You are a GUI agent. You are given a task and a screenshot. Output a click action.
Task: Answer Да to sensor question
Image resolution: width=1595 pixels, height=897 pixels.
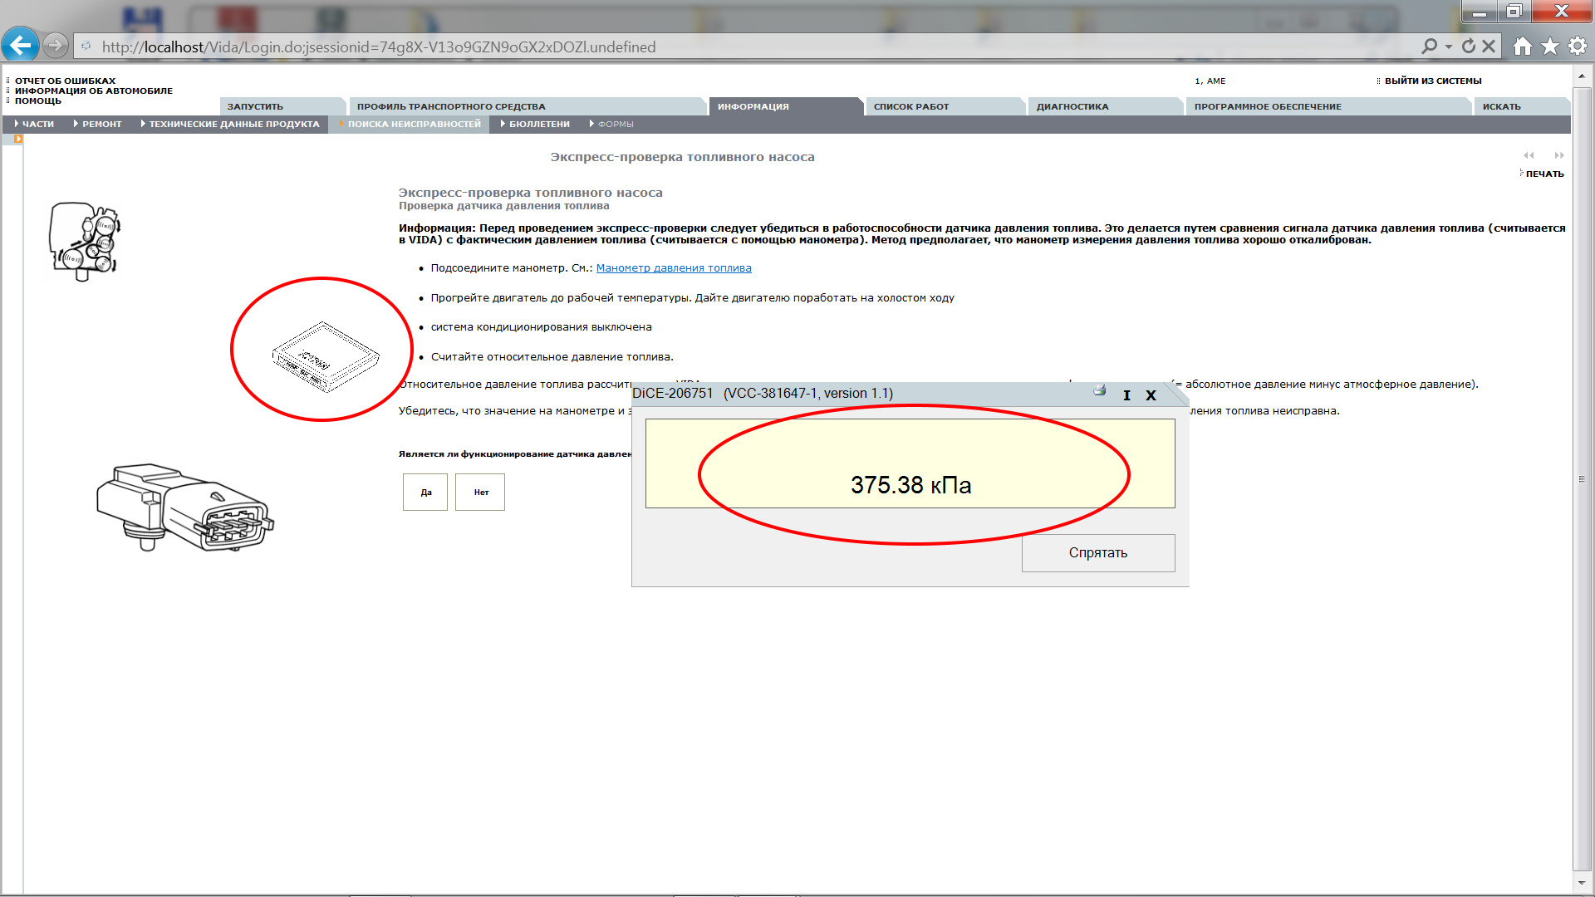pyautogui.click(x=425, y=493)
